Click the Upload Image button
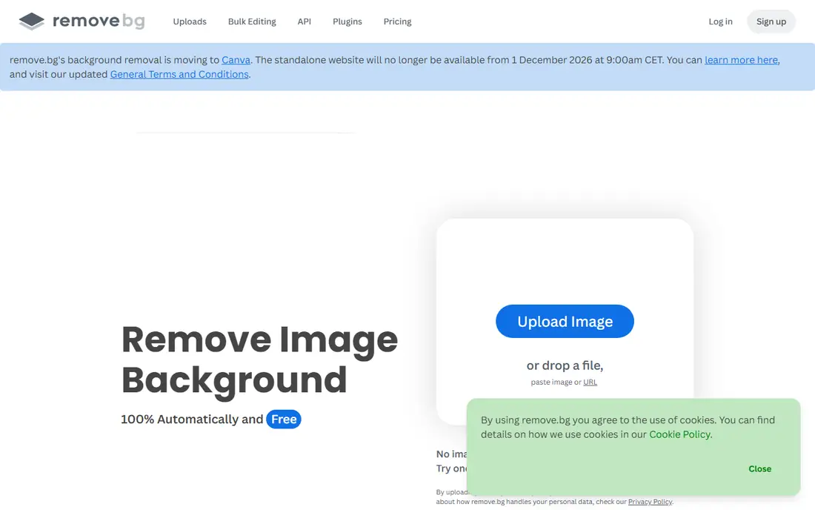815x510 pixels. 565,321
